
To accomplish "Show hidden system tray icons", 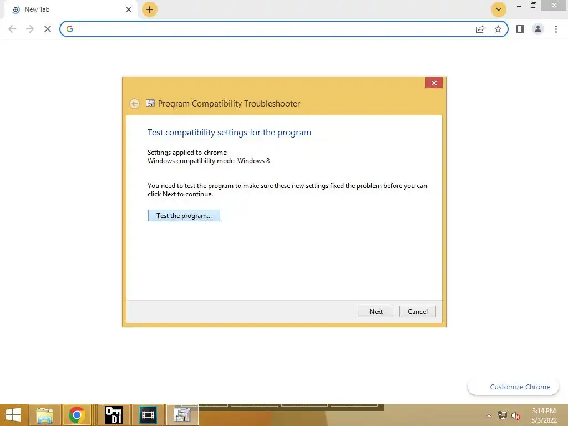I will pyautogui.click(x=489, y=415).
